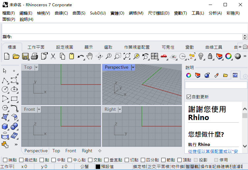
Task: Expand hidden standard toolbar icons with »
Action: tap(245, 56)
